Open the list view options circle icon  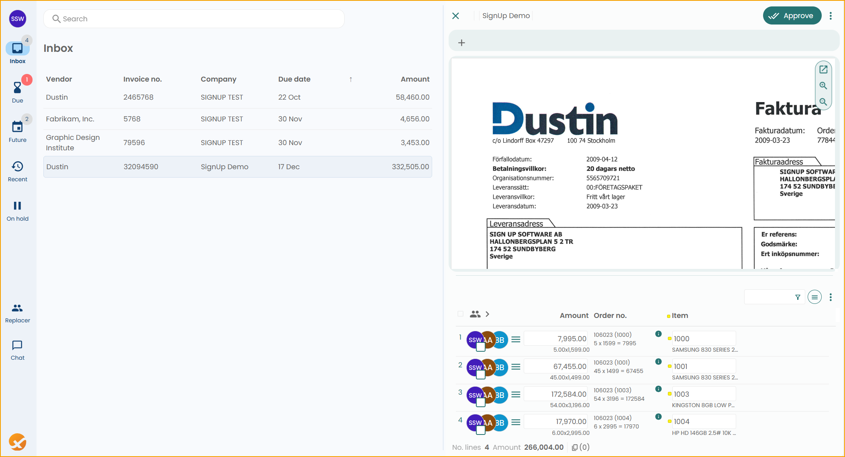click(814, 297)
